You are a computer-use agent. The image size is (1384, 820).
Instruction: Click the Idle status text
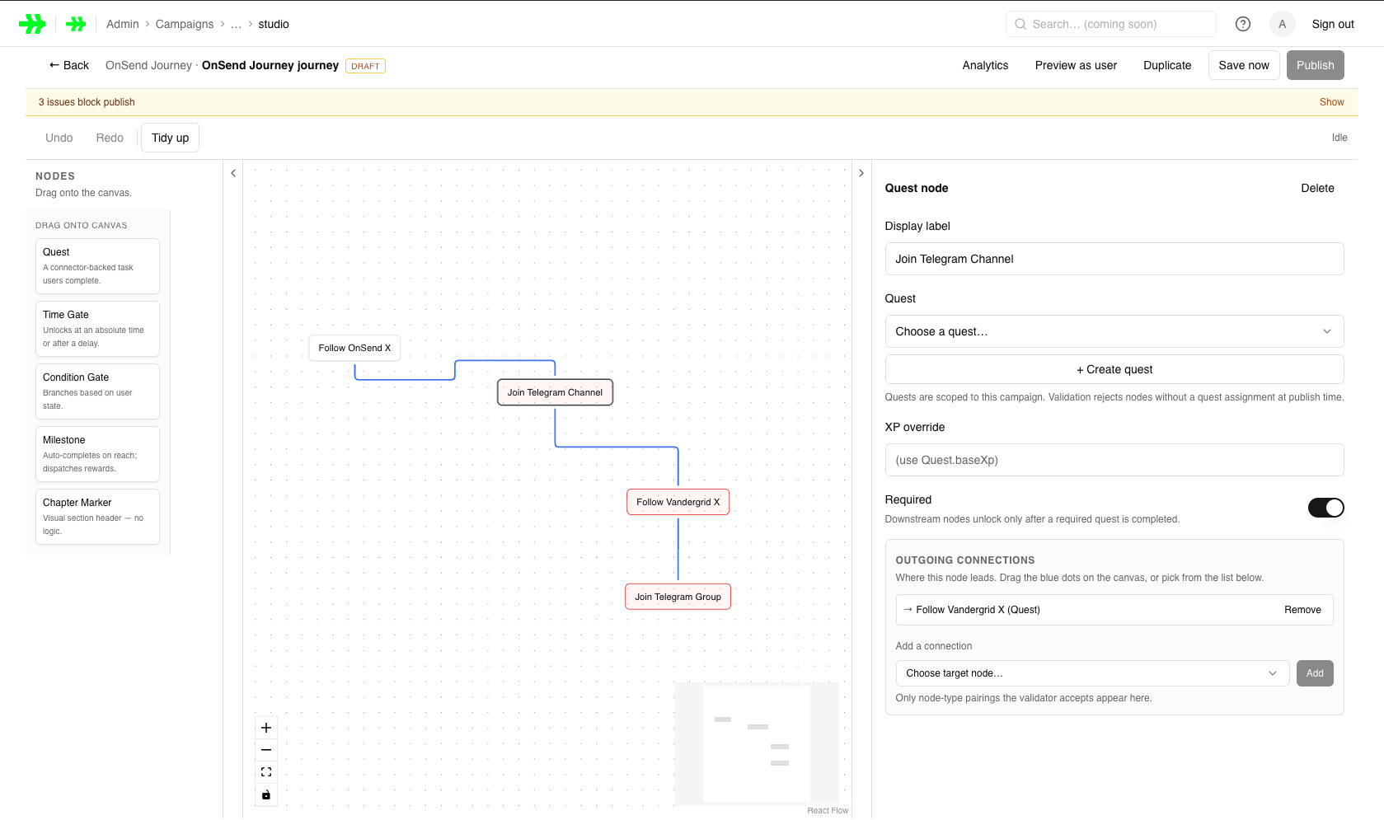(1339, 138)
